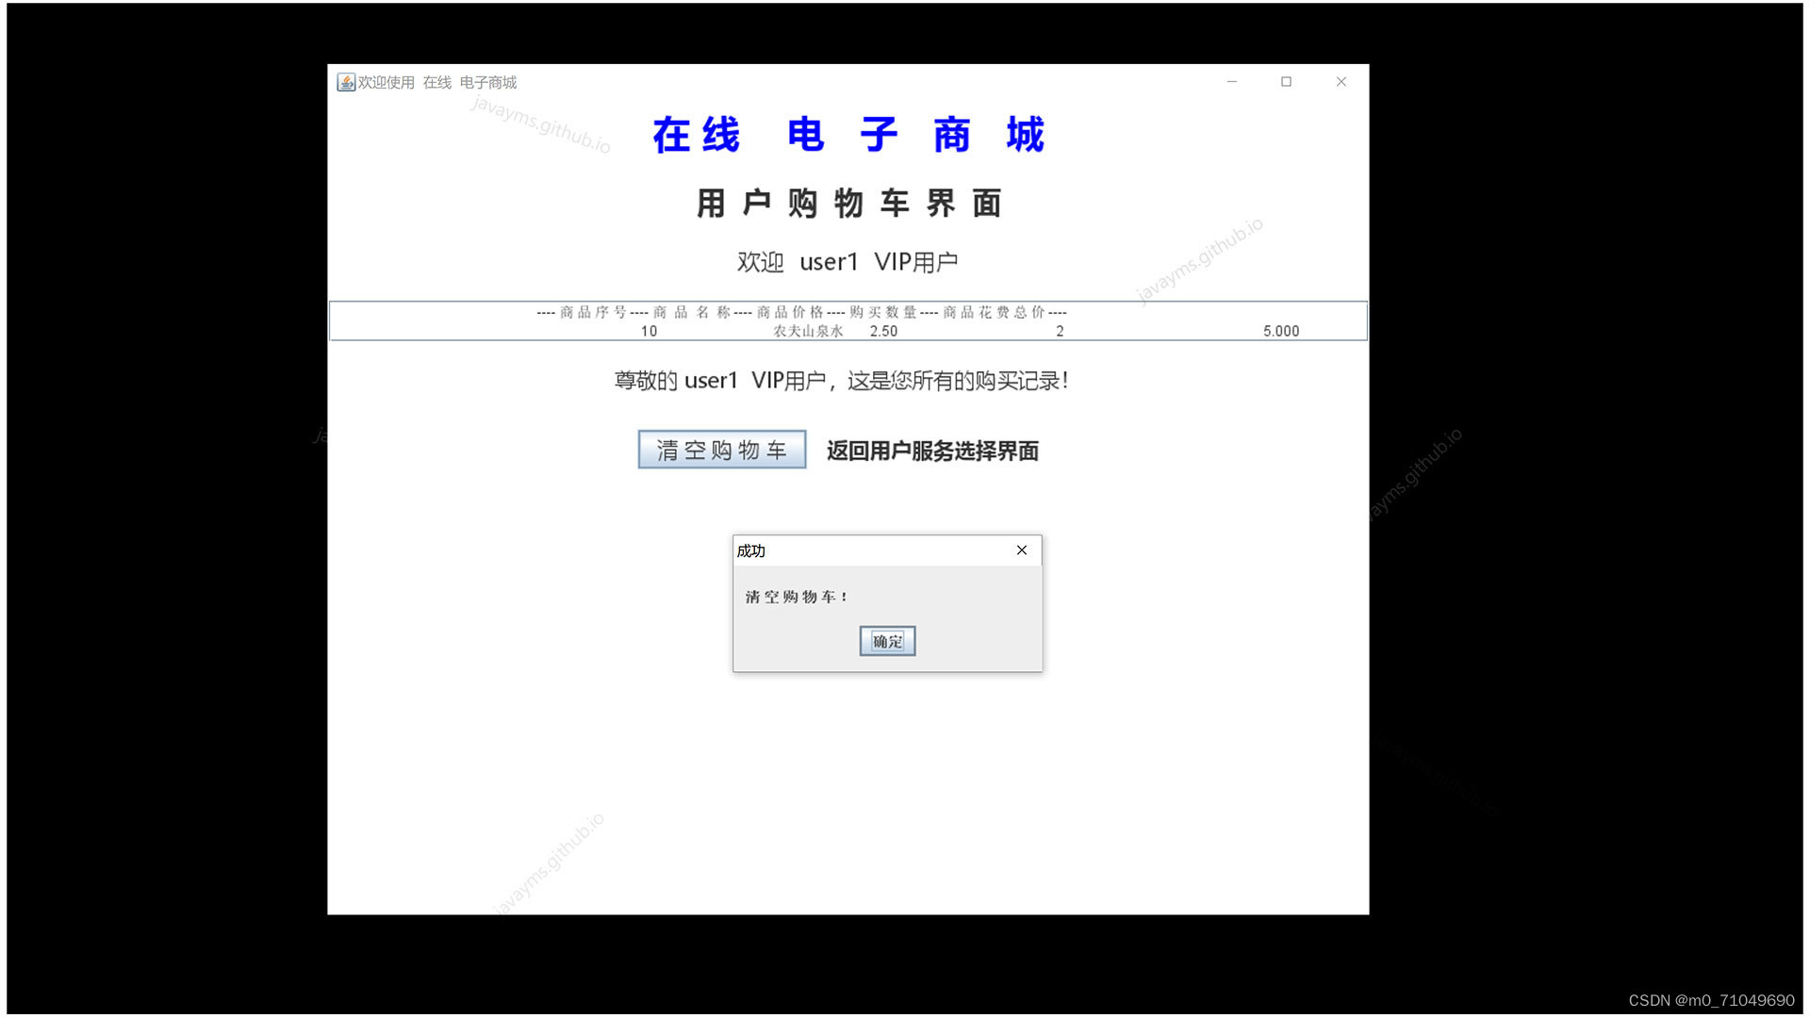Click the cart table header row
The width and height of the screenshot is (1810, 1018).
(801, 312)
